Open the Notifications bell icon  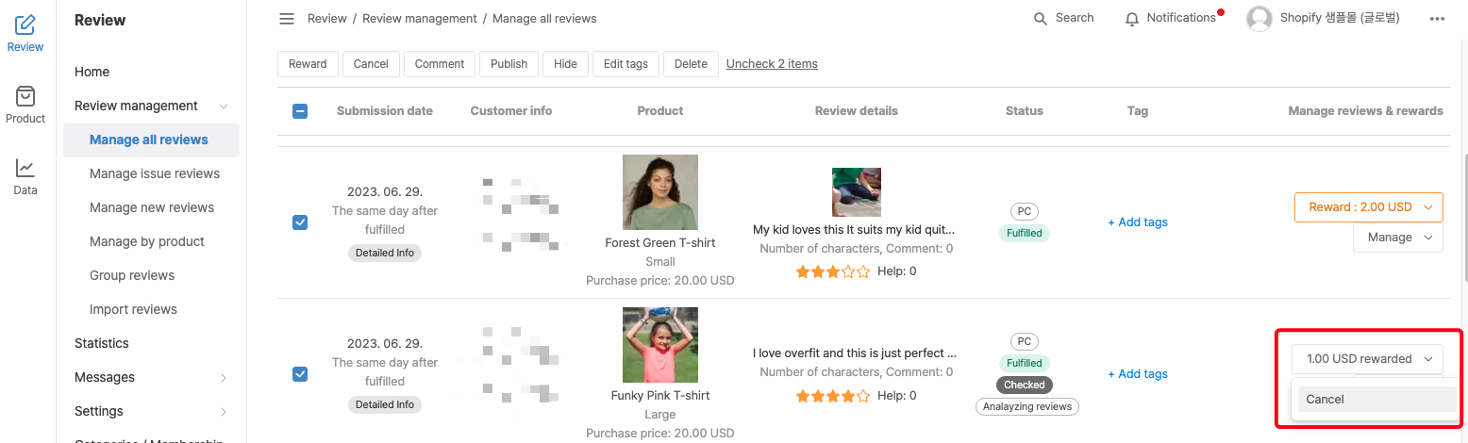coord(1132,19)
